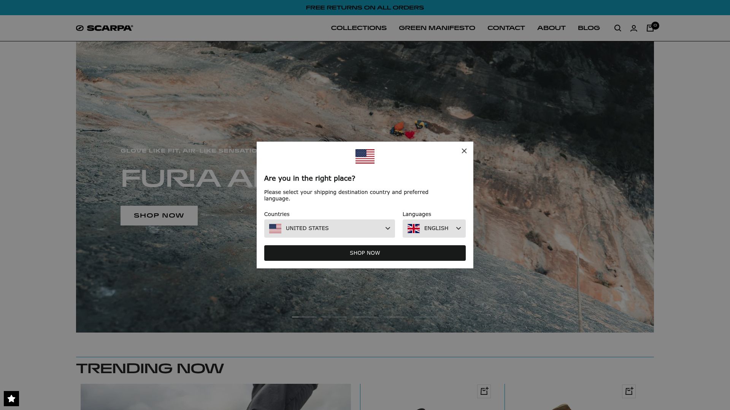The width and height of the screenshot is (730, 410).
Task: Select the second slide indicator bar
Action: (335, 317)
